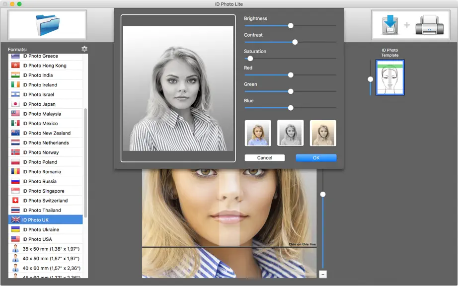Select ID Photo USA format
This screenshot has height=286, width=458.
click(46, 239)
